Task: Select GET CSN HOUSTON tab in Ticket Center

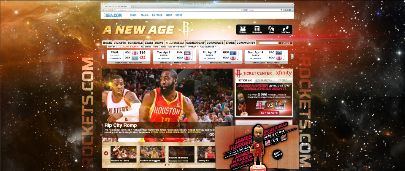Action: pos(264,80)
